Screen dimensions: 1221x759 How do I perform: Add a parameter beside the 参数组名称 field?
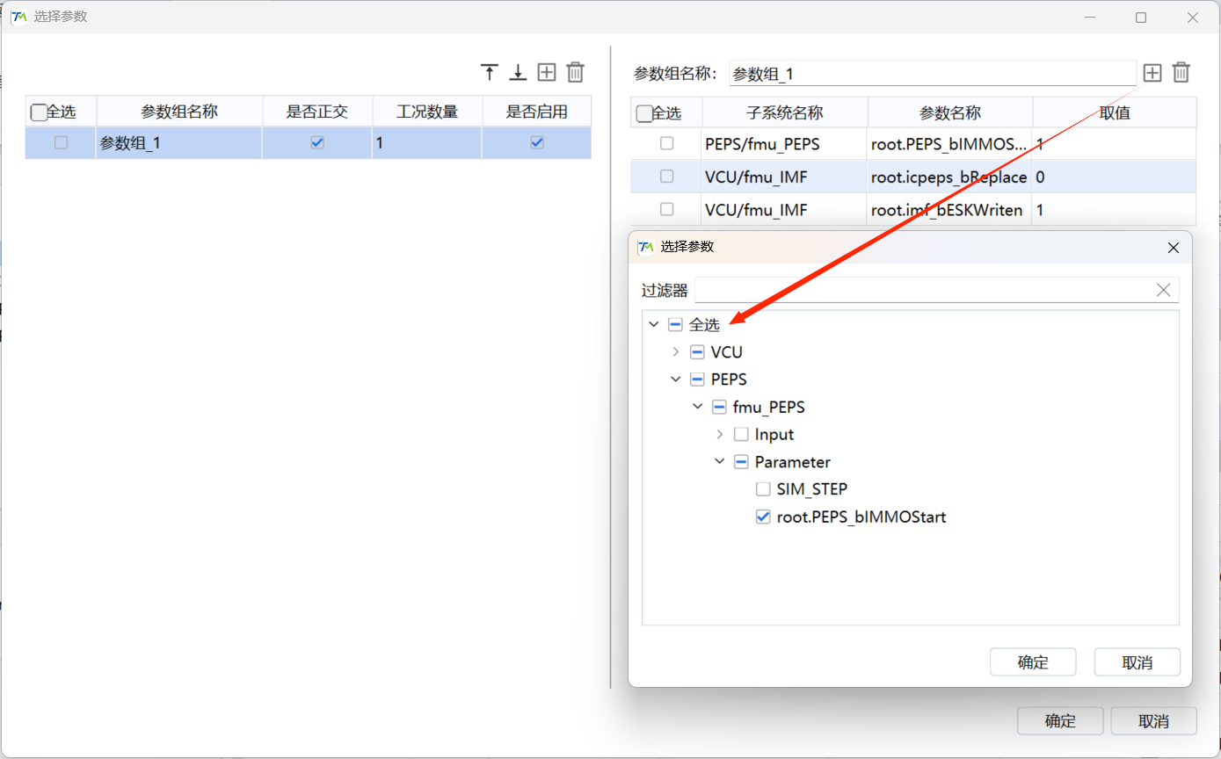[1152, 73]
